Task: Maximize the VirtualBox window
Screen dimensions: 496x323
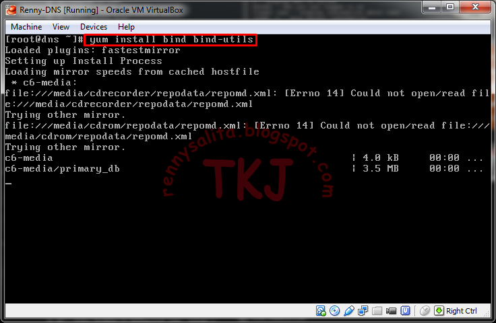Action: pyautogui.click(x=449, y=7)
